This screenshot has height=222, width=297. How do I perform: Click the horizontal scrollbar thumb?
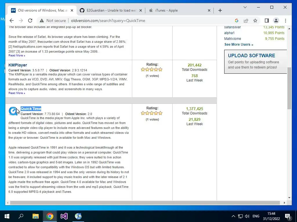tap(145, 203)
